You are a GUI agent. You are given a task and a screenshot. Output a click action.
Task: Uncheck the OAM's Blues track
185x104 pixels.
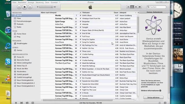[80, 15]
